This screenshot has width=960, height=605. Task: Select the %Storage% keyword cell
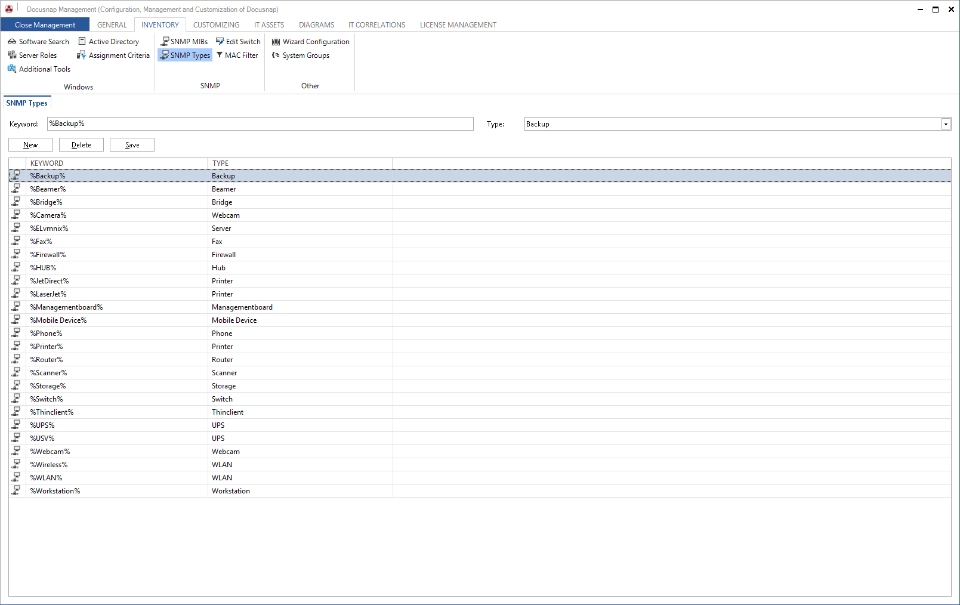117,385
